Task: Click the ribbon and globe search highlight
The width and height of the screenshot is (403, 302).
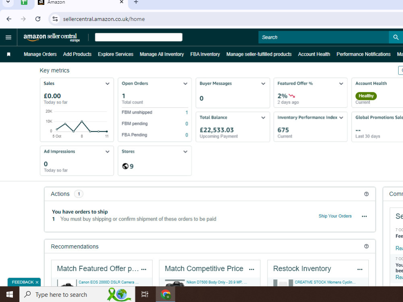Action: tap(120, 294)
